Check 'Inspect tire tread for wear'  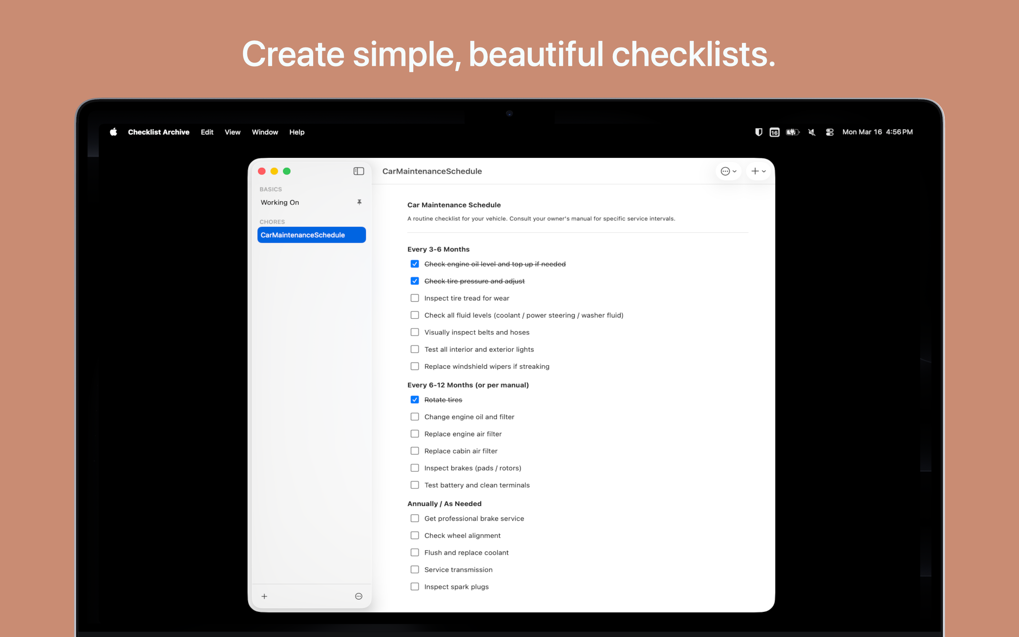tap(415, 298)
